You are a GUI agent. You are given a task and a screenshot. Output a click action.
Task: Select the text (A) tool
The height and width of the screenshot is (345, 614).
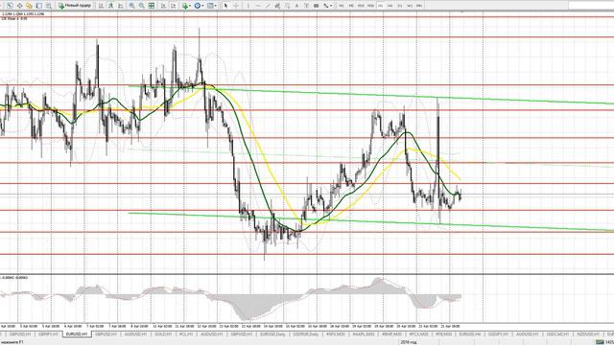pos(297,6)
